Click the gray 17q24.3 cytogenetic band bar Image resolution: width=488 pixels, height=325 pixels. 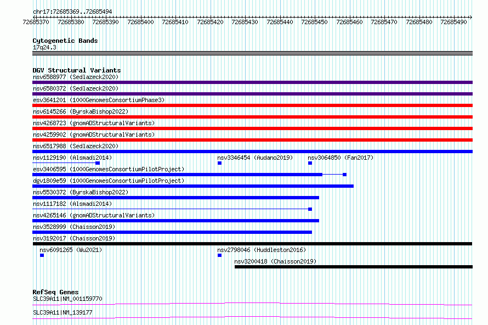click(252, 53)
